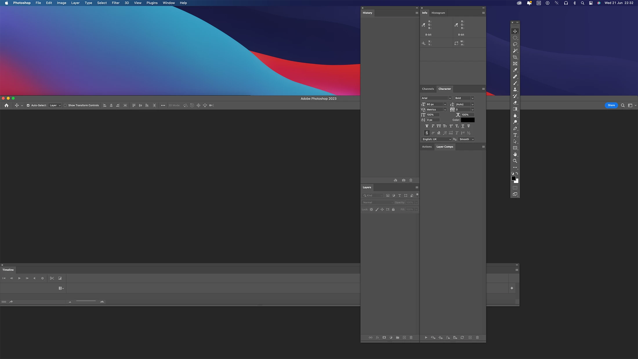
Task: Open the Arial font family dropdown
Action: point(436,98)
